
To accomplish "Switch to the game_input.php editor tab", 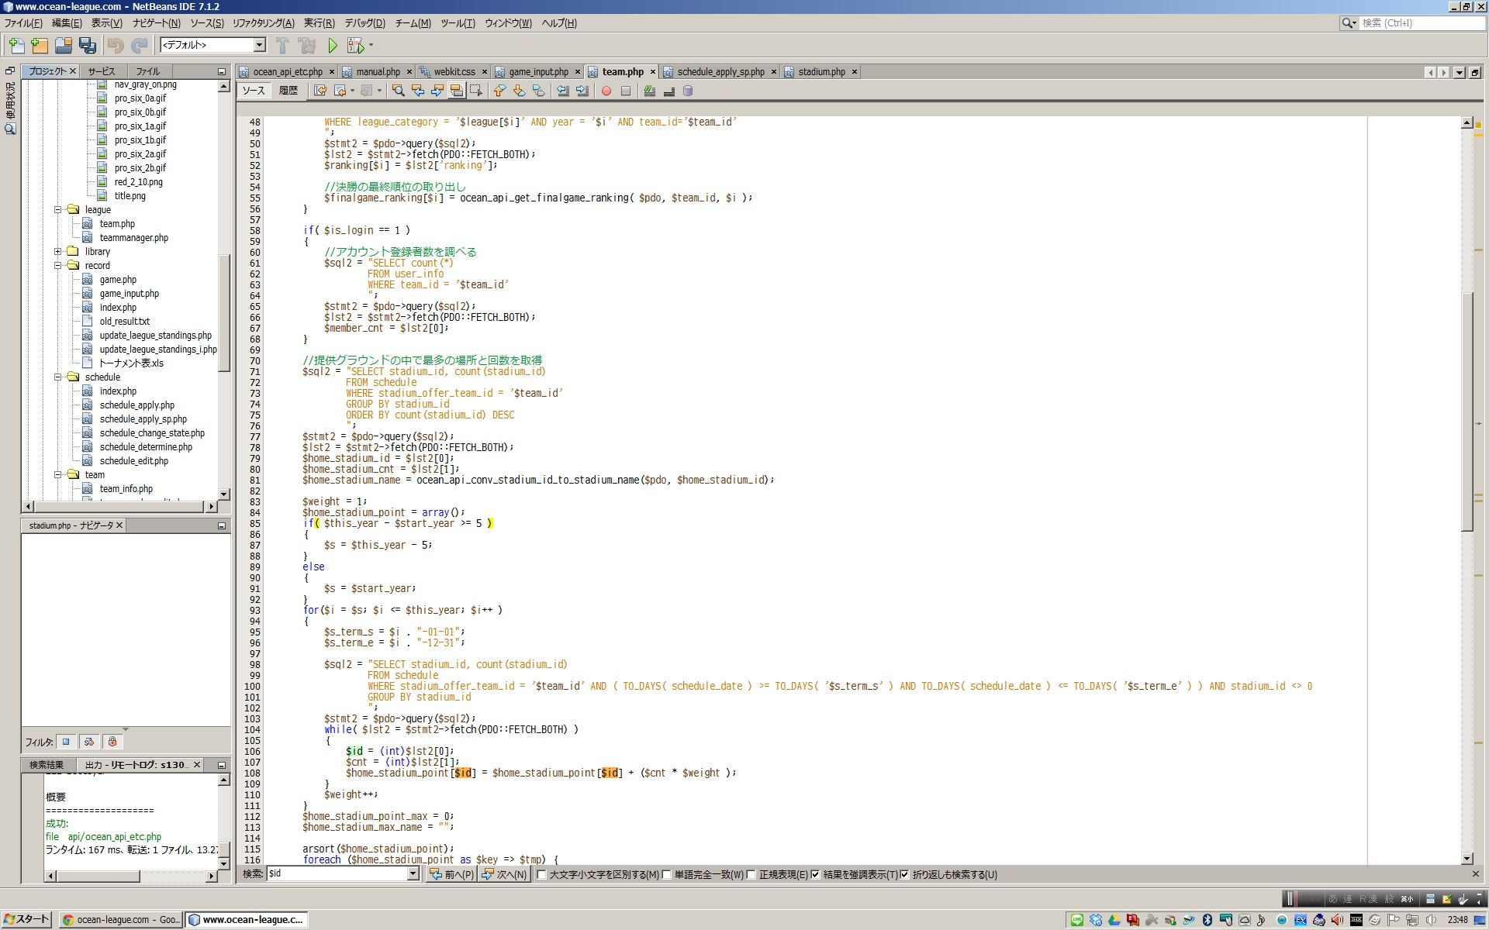I will (538, 72).
